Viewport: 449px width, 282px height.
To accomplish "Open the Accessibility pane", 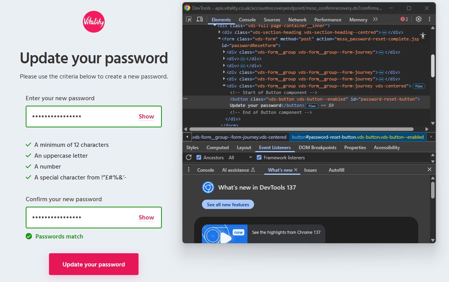I will click(x=387, y=148).
